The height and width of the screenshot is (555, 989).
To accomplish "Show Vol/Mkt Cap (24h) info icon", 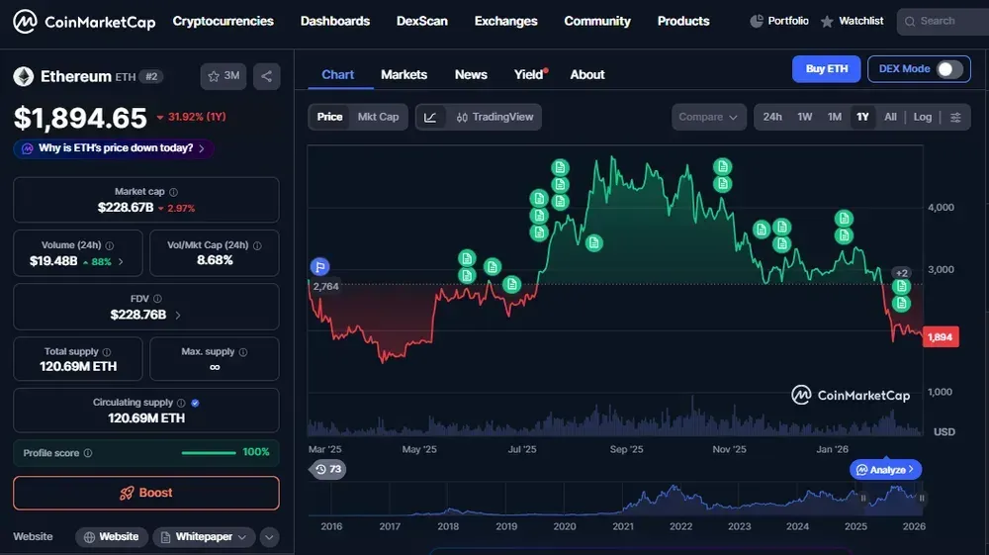I will pos(257,245).
